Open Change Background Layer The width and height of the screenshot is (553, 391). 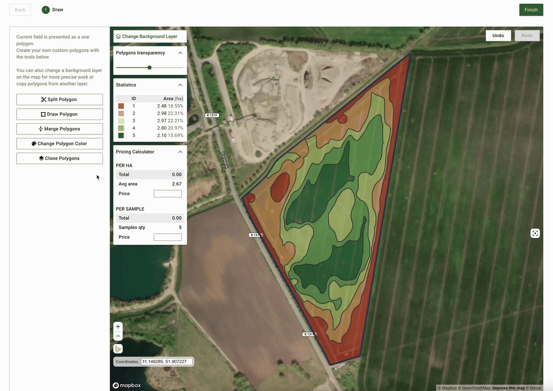(x=150, y=36)
